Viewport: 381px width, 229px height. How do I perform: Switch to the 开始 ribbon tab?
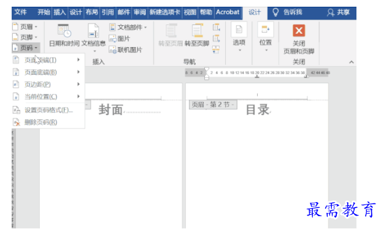pyautogui.click(x=44, y=12)
